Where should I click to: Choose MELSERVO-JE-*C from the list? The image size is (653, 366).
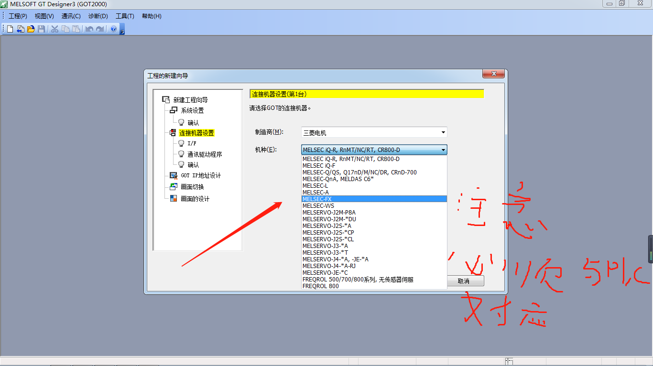374,273
